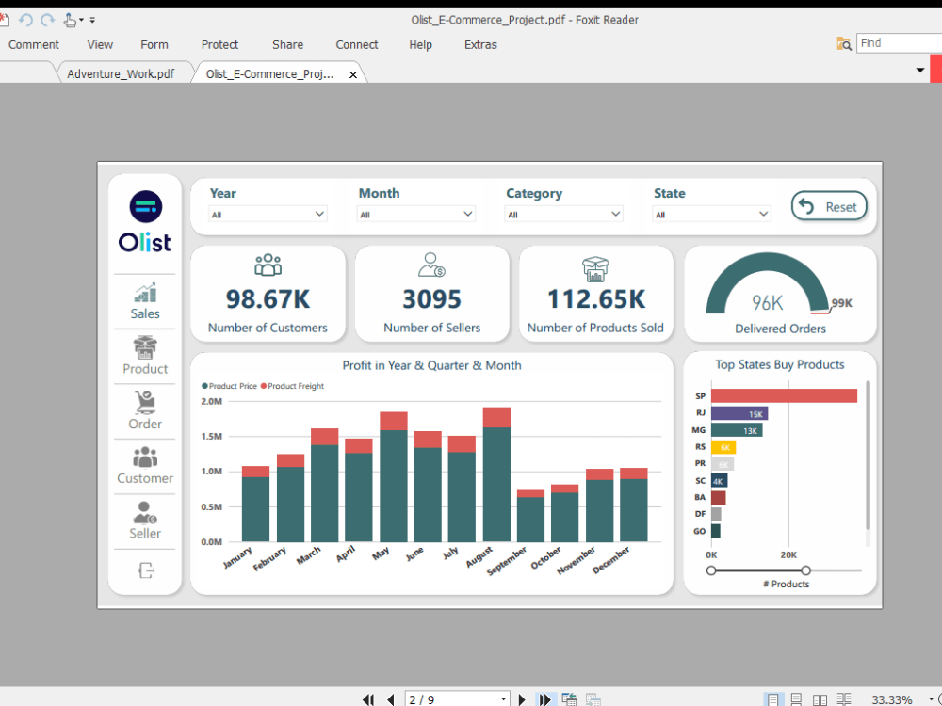Click the Reset button on the dashboard
Viewport: 942px width, 706px height.
(829, 206)
